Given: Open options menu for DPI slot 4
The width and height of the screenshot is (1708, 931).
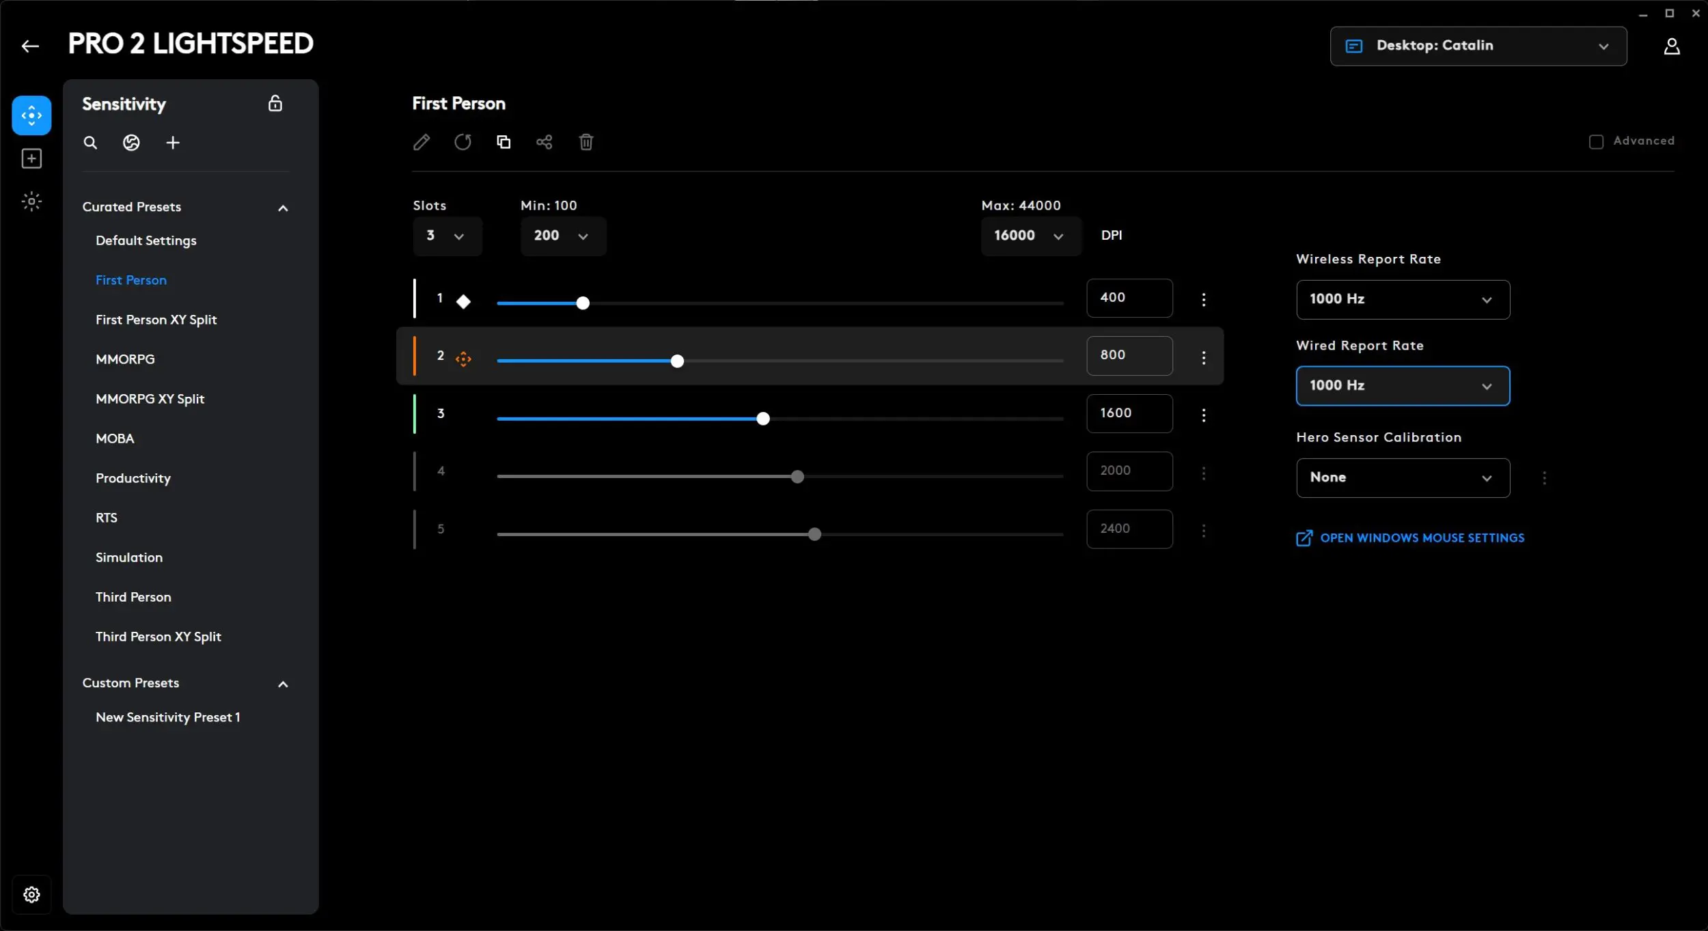Looking at the screenshot, I should pos(1204,473).
